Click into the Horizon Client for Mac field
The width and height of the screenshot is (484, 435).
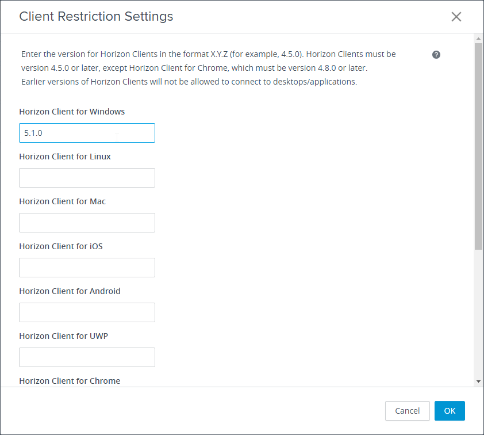pyautogui.click(x=87, y=223)
